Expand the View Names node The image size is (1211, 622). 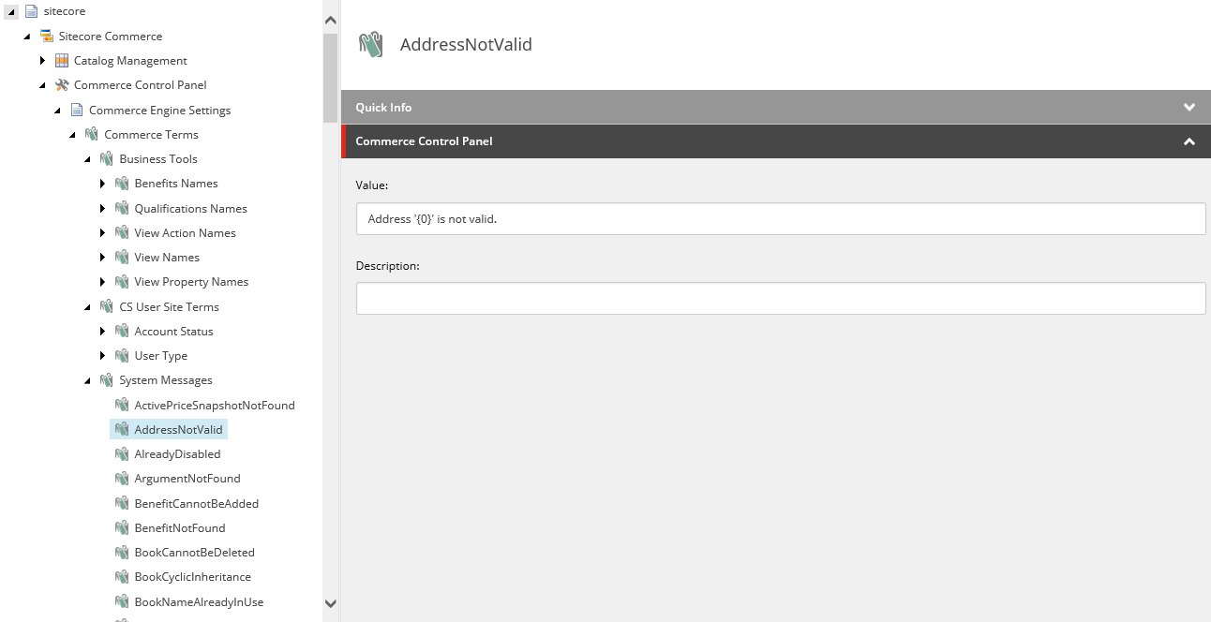pos(102,257)
